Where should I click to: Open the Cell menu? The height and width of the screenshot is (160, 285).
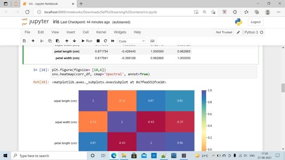tap(85, 32)
